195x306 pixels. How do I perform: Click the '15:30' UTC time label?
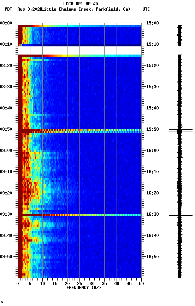153,87
